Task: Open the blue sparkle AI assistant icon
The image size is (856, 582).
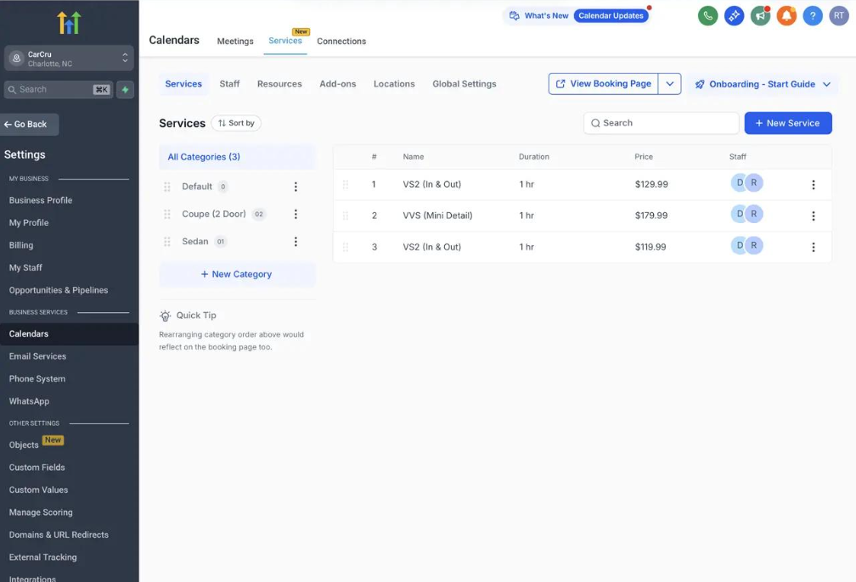Action: point(734,16)
